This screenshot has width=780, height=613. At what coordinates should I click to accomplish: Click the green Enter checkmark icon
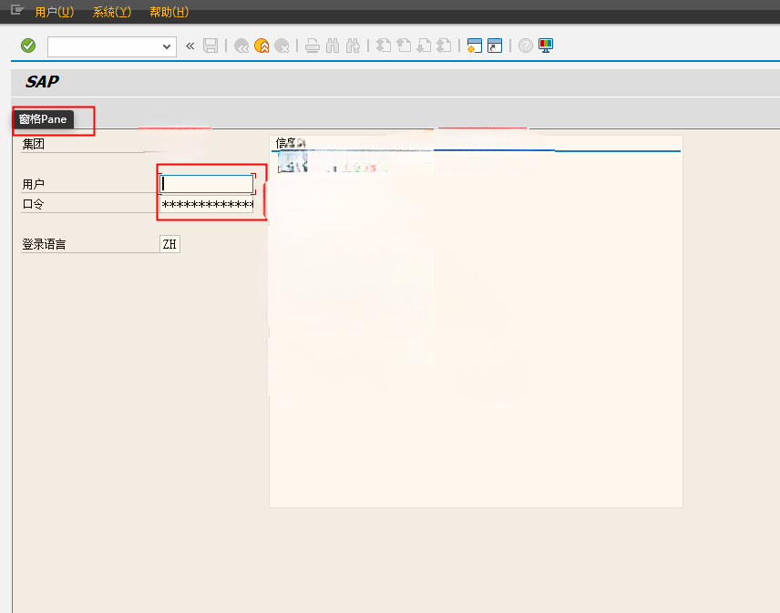28,46
